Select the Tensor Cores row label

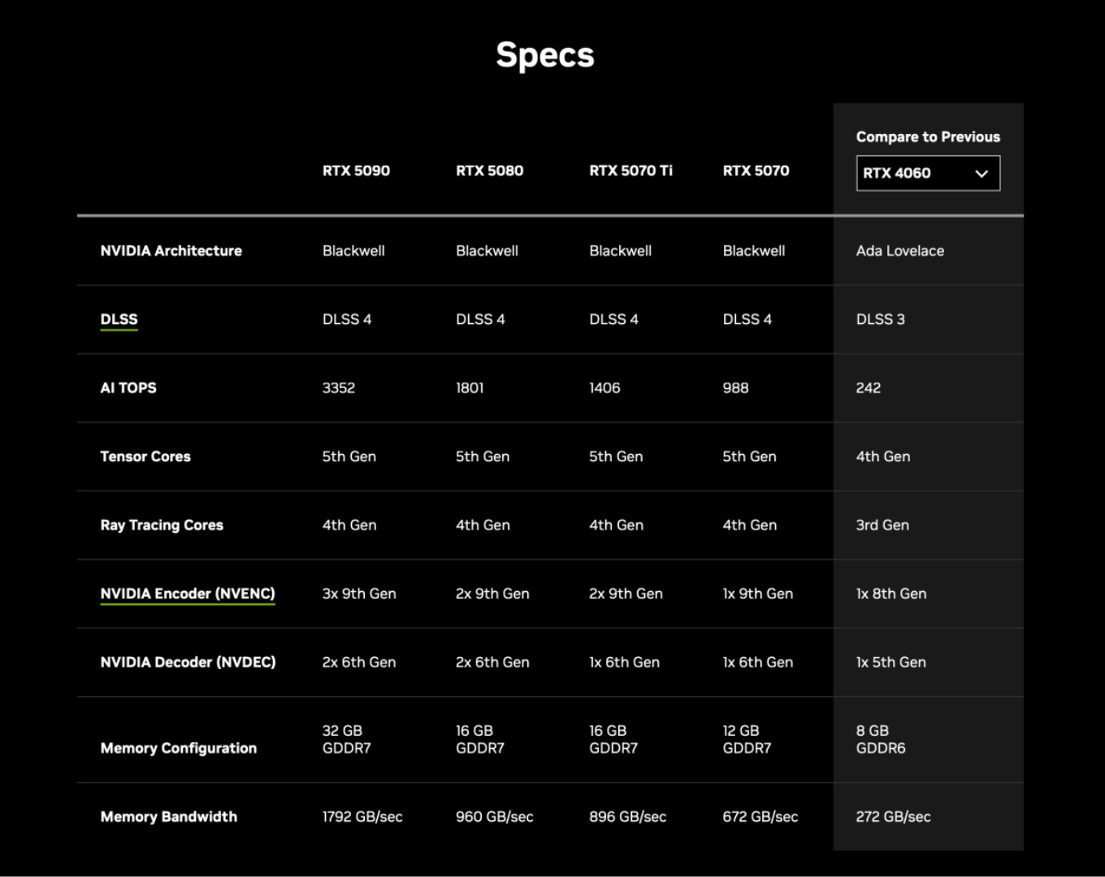[145, 456]
